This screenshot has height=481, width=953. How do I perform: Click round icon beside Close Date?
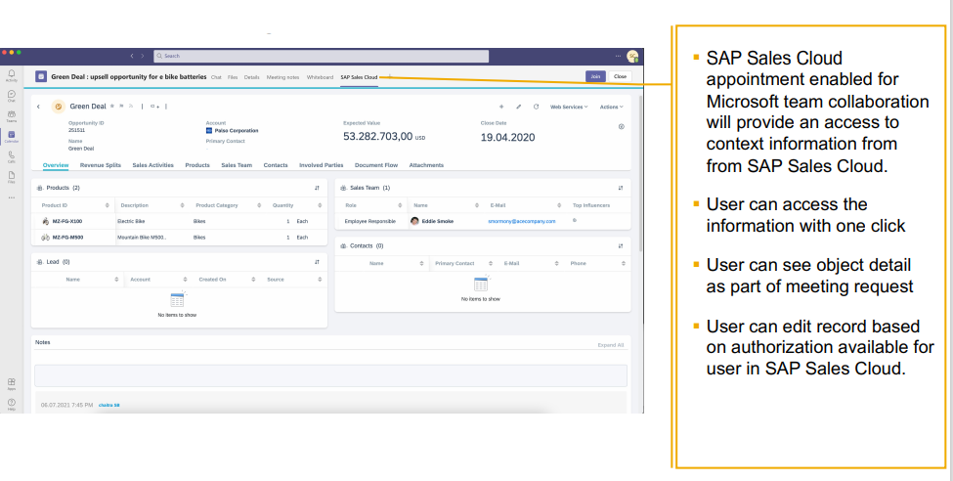621,126
